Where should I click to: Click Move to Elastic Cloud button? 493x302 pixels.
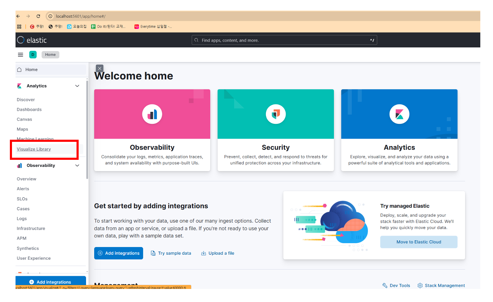pos(419,242)
